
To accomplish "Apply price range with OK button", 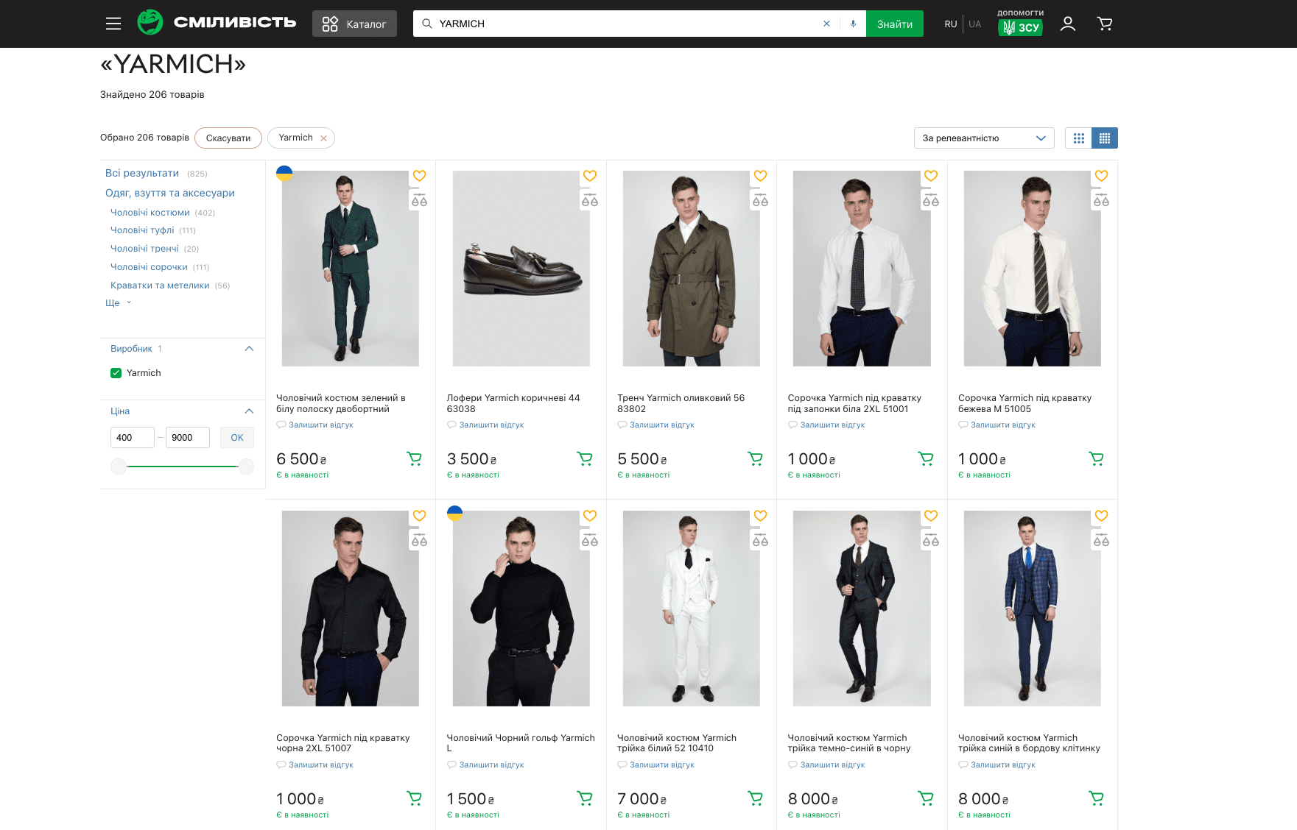I will [237, 438].
